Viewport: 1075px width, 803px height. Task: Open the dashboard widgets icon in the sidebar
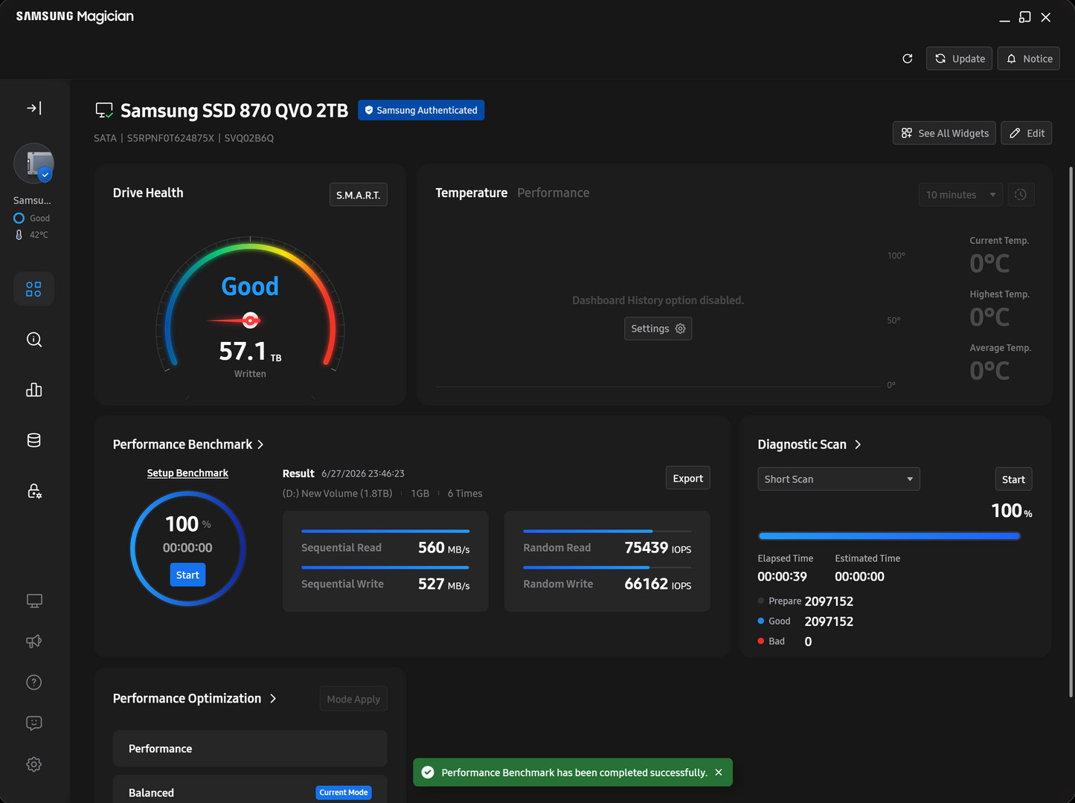(x=33, y=288)
